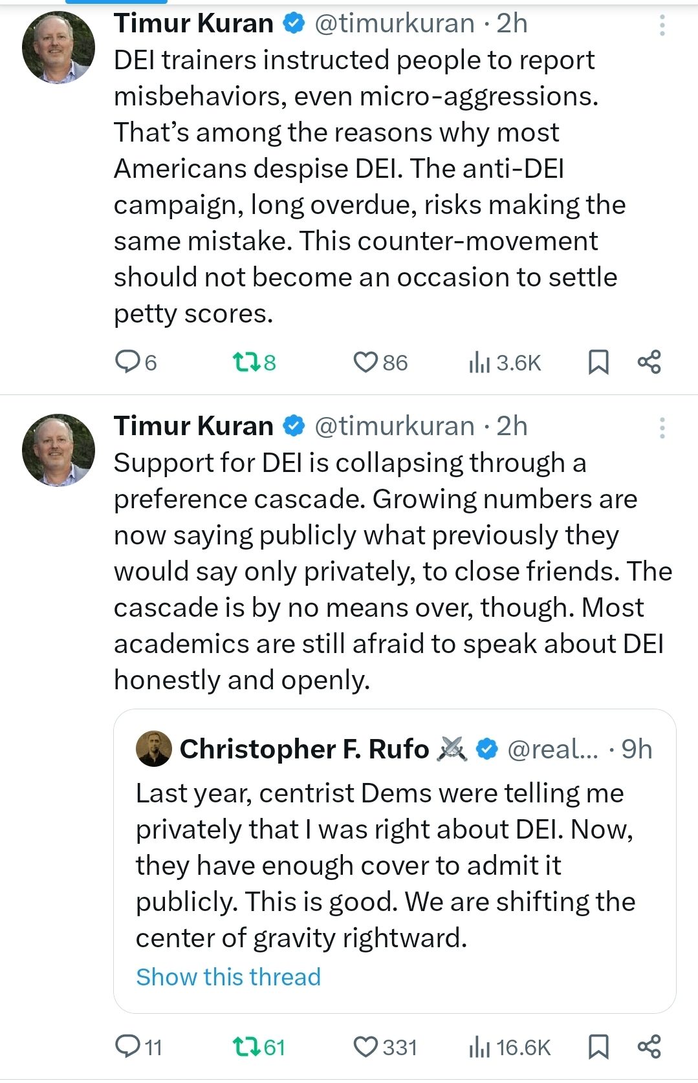The width and height of the screenshot is (698, 1083).
Task: Bookmark the first tweet
Action: tap(600, 362)
